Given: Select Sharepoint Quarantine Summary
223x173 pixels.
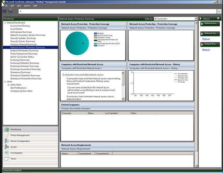Looking at the screenshot, I should (x=26, y=79).
